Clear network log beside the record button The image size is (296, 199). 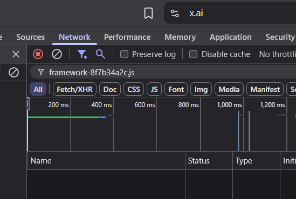[57, 54]
